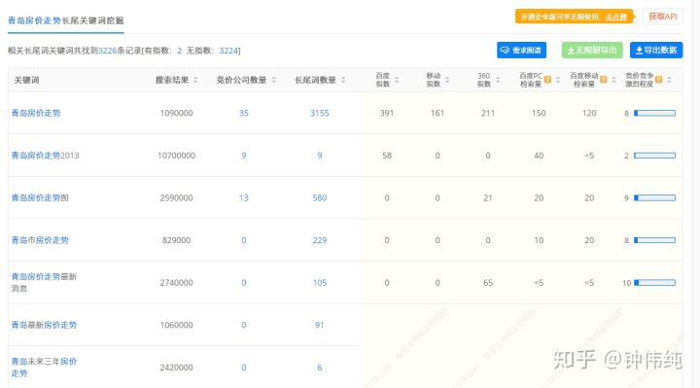Click blue 导出数据 button

click(656, 50)
